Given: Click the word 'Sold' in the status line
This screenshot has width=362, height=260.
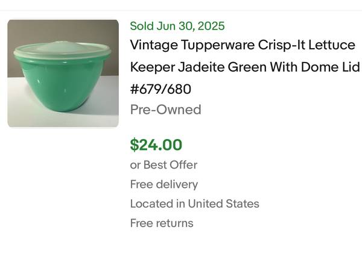Looking at the screenshot, I should (142, 26).
